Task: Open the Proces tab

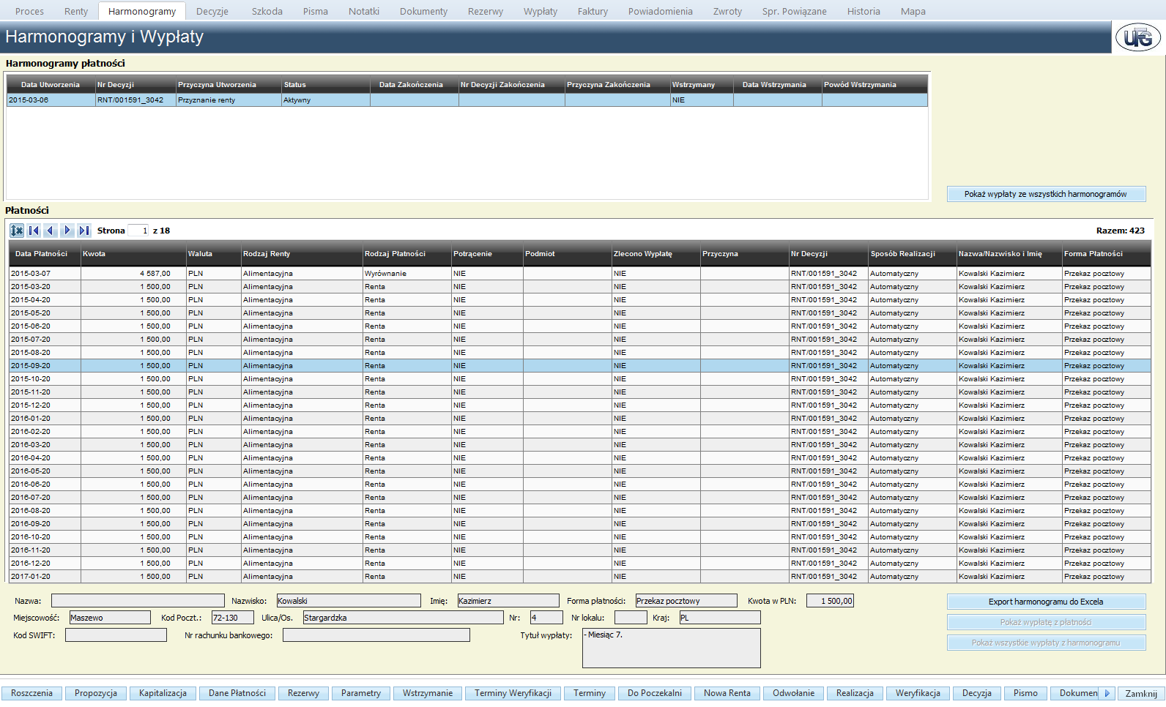Action: (x=29, y=11)
